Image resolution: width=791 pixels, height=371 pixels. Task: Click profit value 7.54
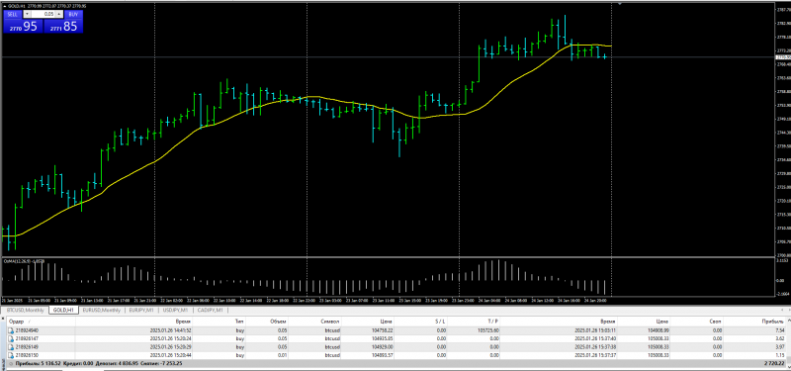point(779,330)
